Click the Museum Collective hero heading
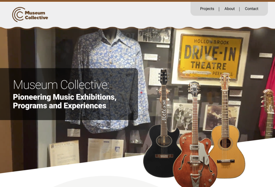The height and width of the screenshot is (187, 275). pyautogui.click(x=61, y=85)
